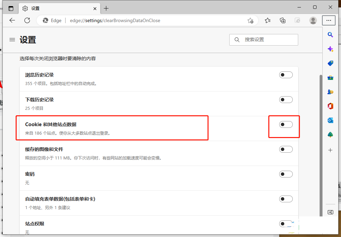Toggle 密码 clearing switch

click(x=286, y=174)
